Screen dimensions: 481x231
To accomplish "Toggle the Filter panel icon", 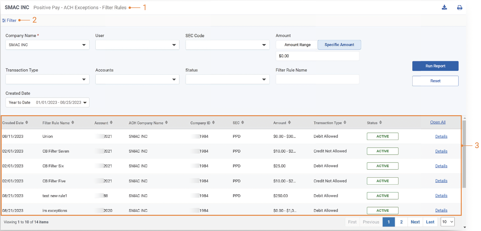I will tap(4, 20).
